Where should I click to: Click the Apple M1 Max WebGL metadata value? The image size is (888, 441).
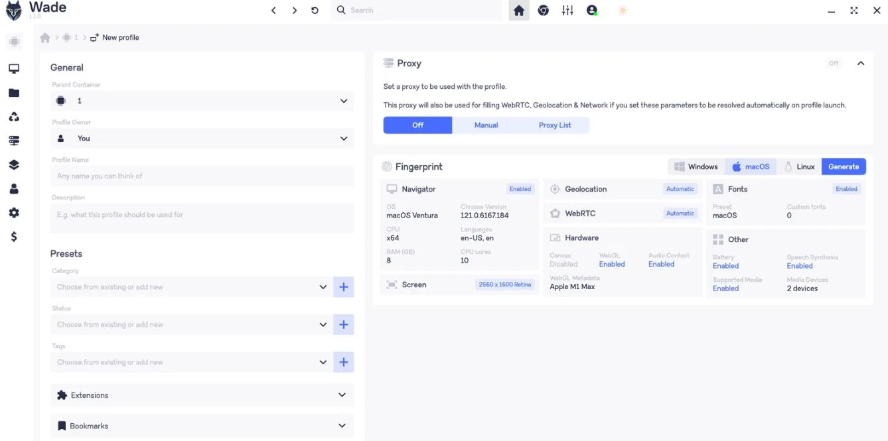(572, 287)
